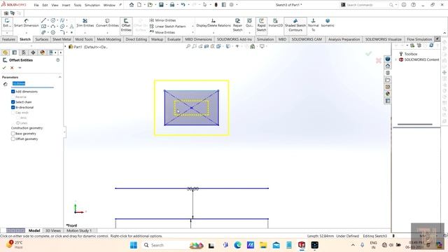Click the Normal To view button

pyautogui.click(x=313, y=25)
